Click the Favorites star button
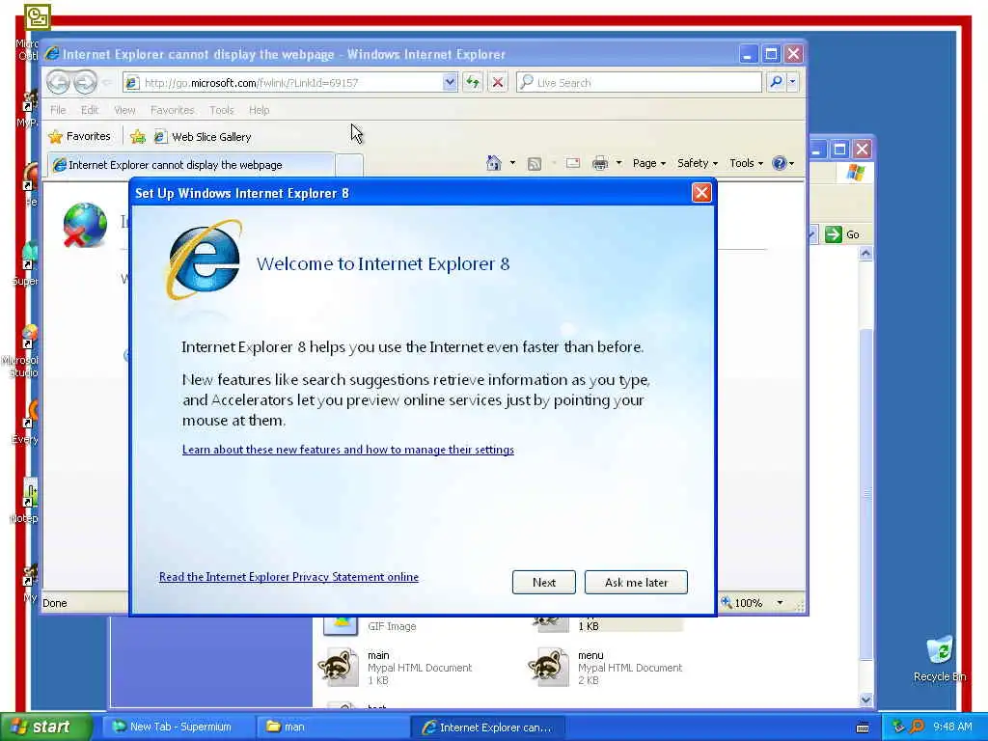This screenshot has height=741, width=988. [79, 136]
